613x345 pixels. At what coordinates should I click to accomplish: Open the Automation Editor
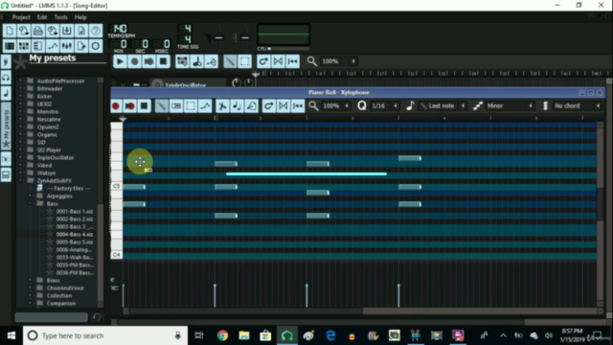(53, 46)
